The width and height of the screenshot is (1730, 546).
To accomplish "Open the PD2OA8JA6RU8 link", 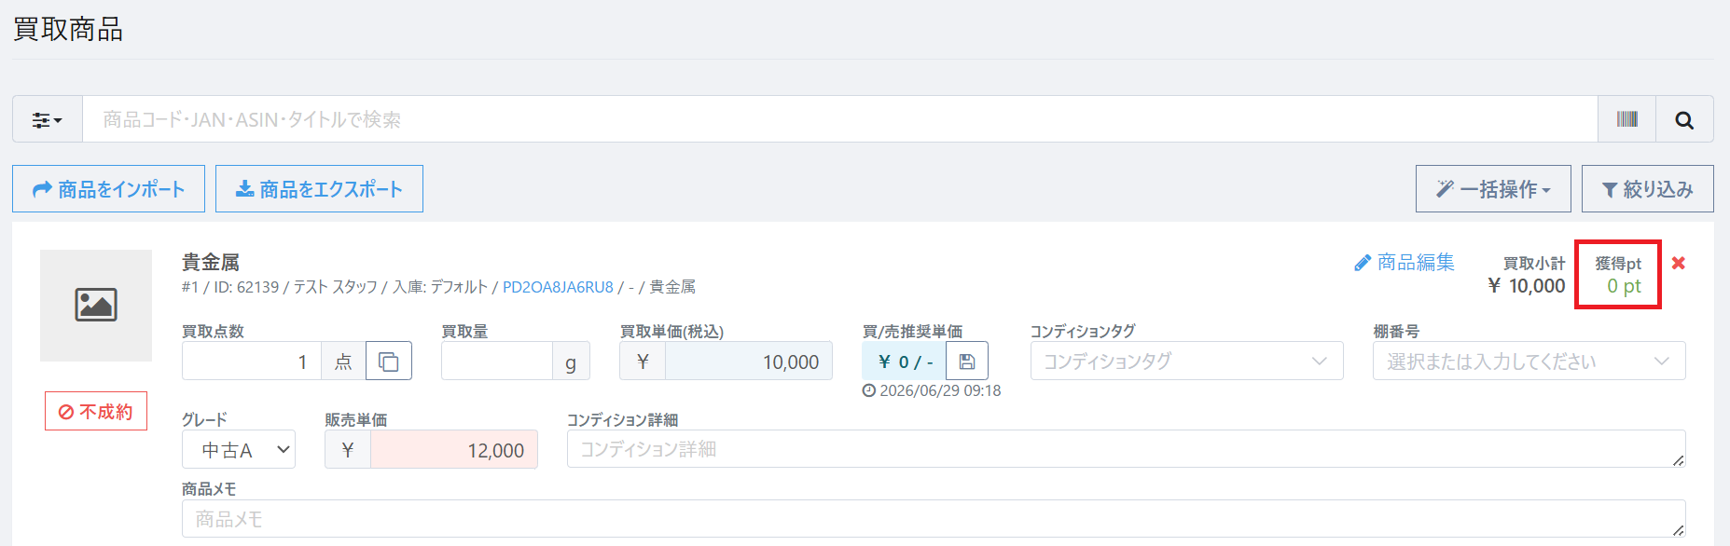I will coord(558,287).
